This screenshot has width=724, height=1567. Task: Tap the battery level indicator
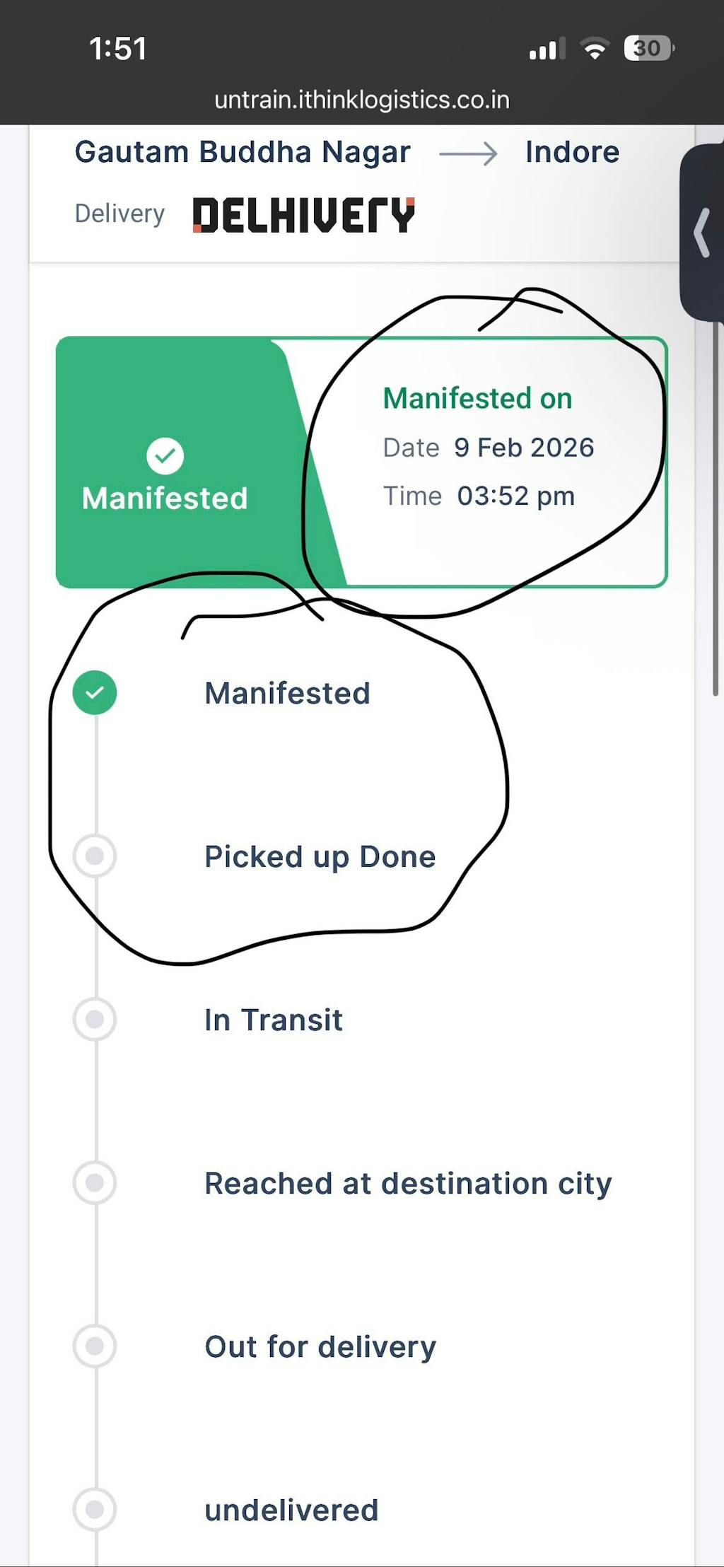(x=648, y=49)
